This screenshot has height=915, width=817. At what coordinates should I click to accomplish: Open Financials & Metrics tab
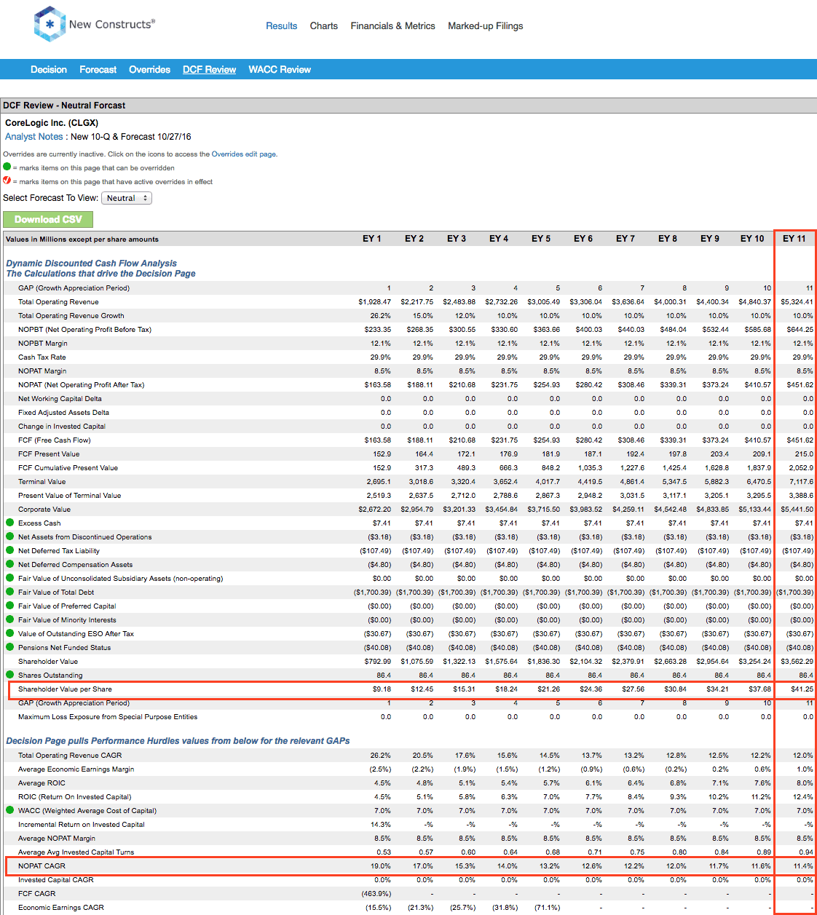(x=392, y=25)
